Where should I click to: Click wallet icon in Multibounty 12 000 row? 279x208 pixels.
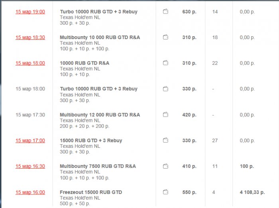[x=165, y=115]
